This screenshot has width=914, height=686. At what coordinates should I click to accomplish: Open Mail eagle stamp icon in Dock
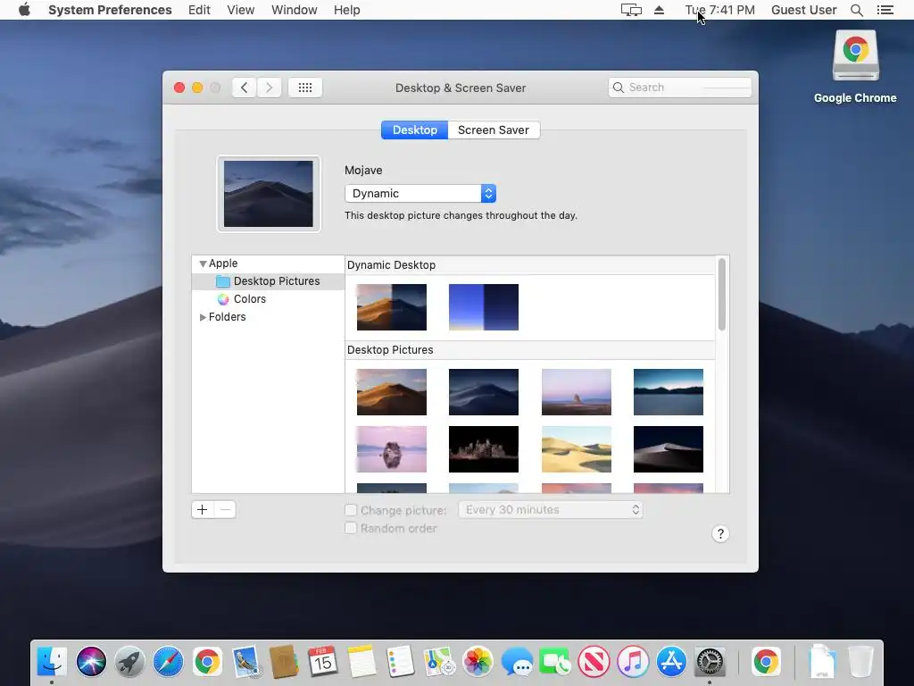[x=245, y=662]
